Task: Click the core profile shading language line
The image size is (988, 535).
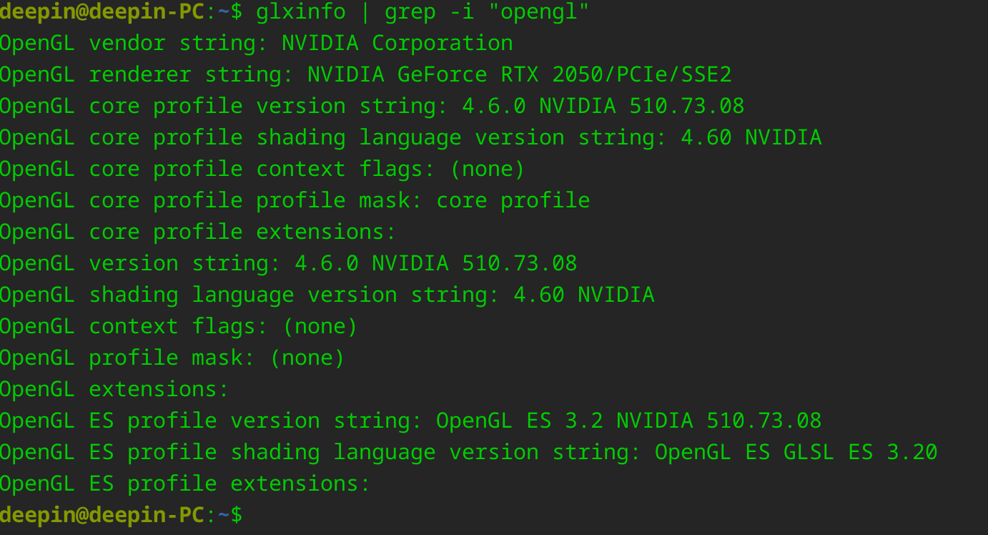Action: (410, 137)
